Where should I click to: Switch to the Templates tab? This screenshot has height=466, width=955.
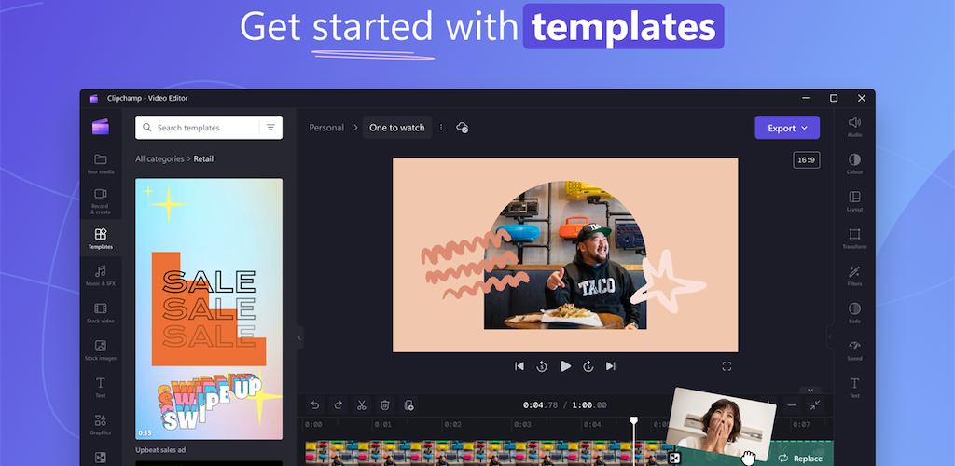pyautogui.click(x=100, y=238)
